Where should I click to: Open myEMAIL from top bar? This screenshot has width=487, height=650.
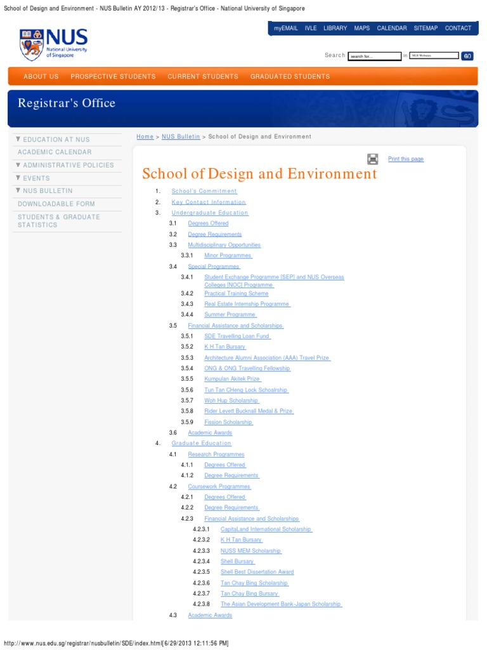pyautogui.click(x=285, y=28)
